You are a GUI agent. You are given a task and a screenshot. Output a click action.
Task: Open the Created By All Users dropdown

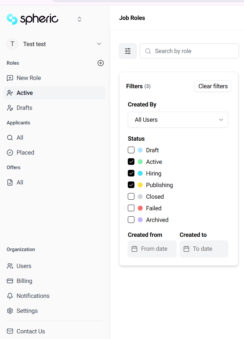click(x=178, y=120)
